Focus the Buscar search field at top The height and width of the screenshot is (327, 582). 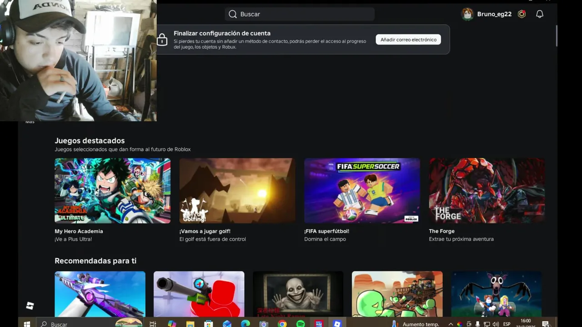tap(300, 14)
